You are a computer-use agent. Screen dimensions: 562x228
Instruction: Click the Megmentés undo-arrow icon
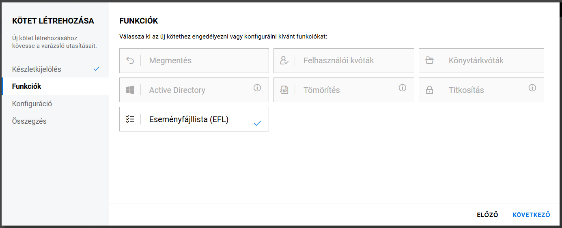(130, 60)
